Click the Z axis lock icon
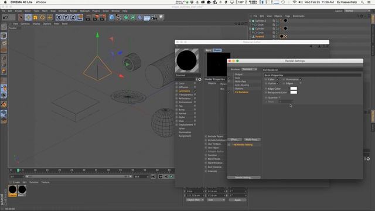The width and height of the screenshot is (375, 211). tap(73, 17)
